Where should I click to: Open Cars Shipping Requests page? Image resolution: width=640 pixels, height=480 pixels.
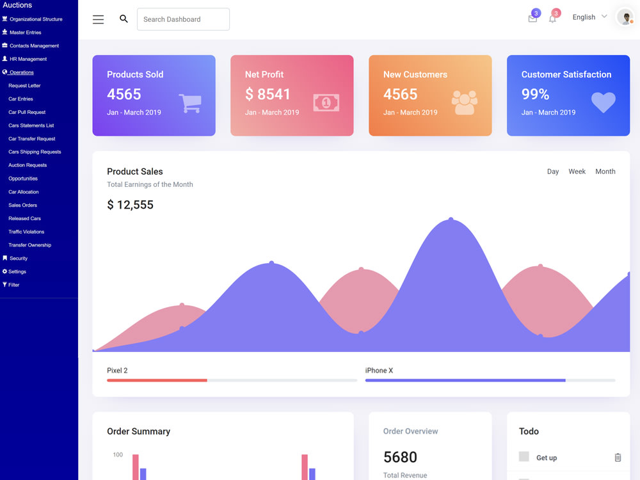(x=35, y=152)
